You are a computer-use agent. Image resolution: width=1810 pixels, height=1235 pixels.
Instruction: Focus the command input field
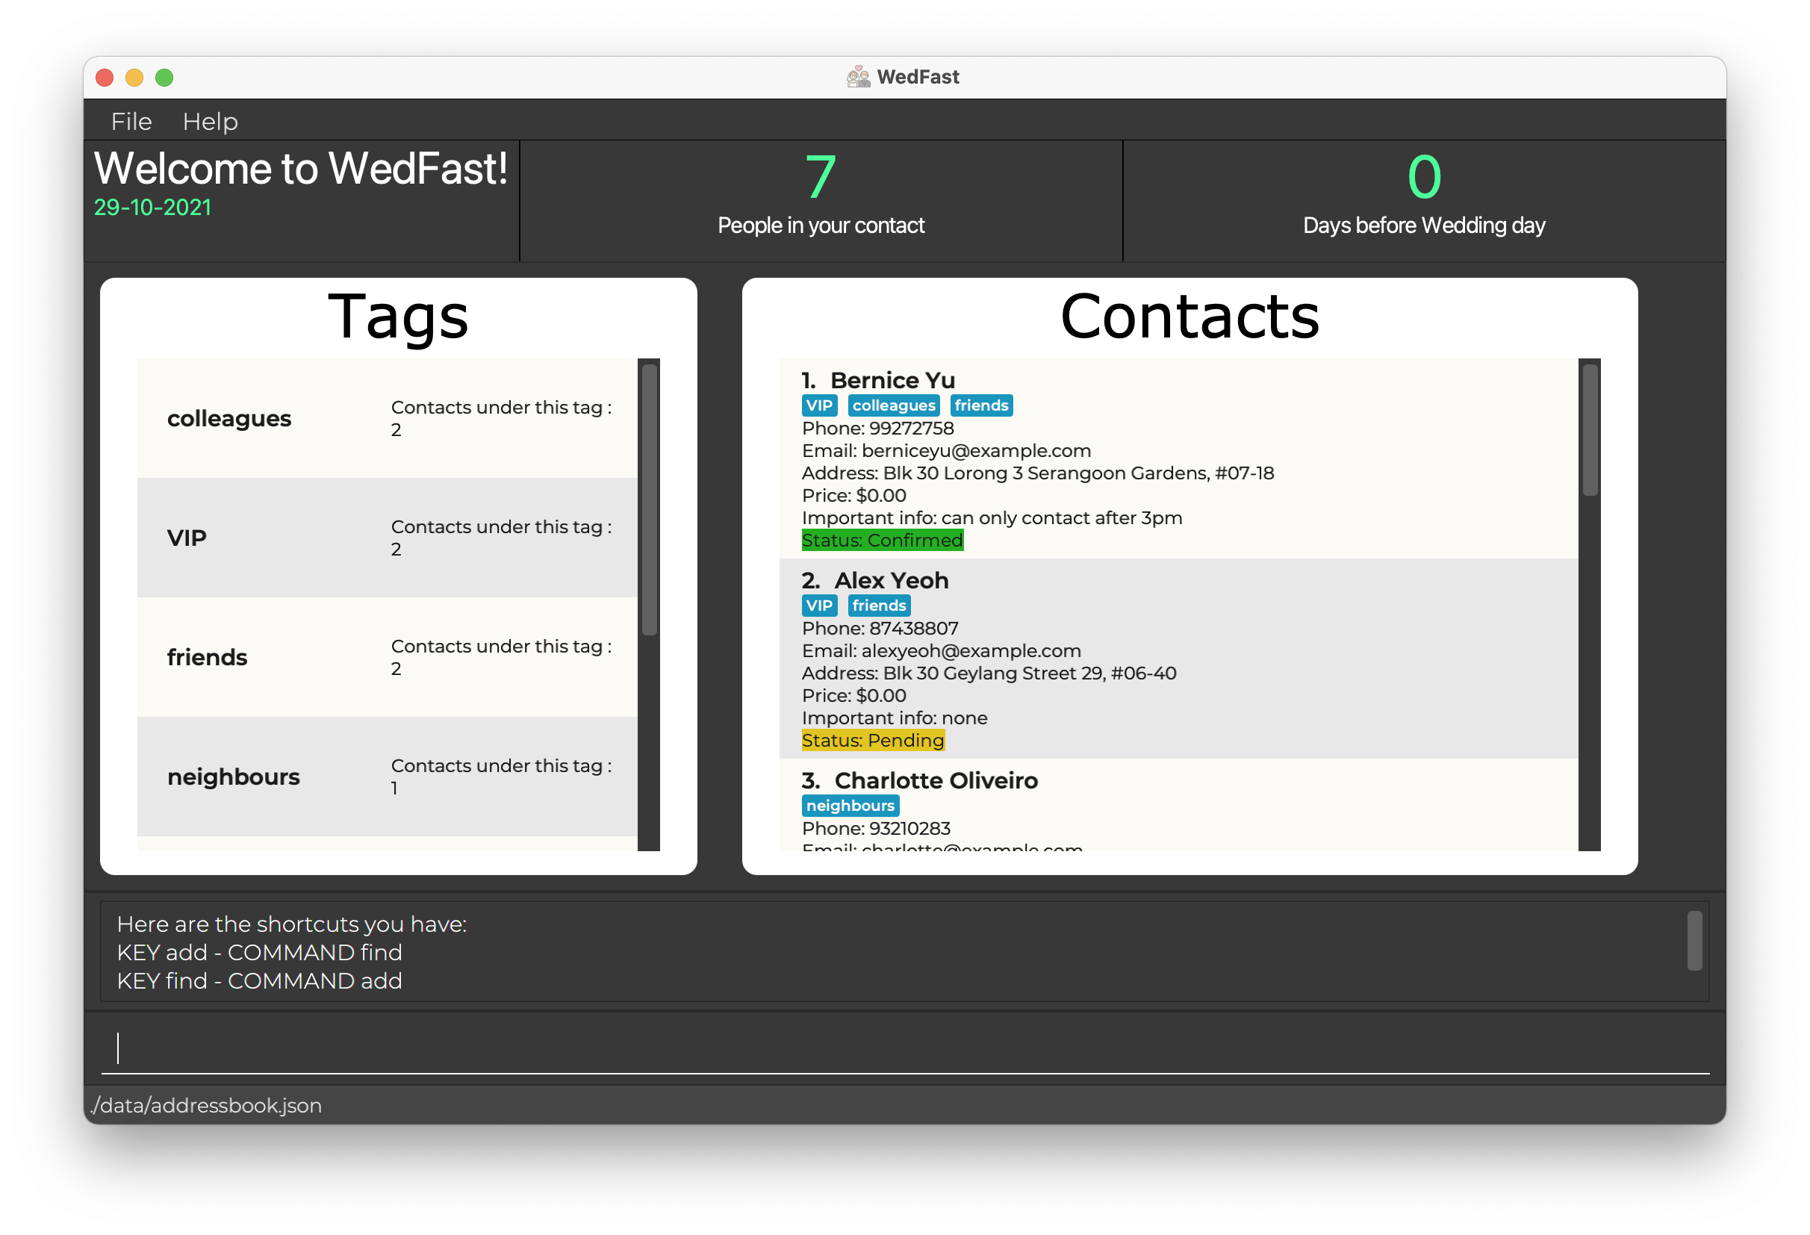pyautogui.click(x=904, y=1048)
